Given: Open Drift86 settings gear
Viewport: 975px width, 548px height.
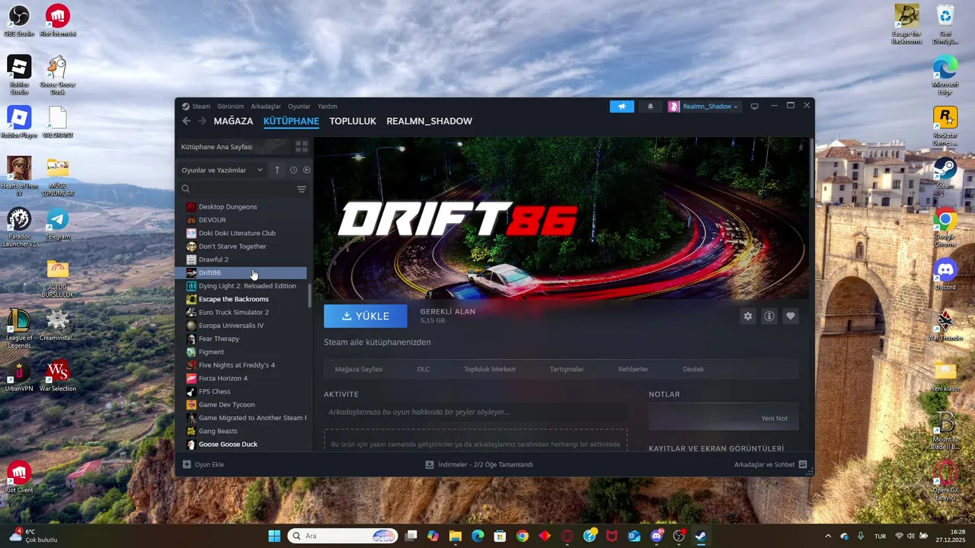Looking at the screenshot, I should (748, 316).
